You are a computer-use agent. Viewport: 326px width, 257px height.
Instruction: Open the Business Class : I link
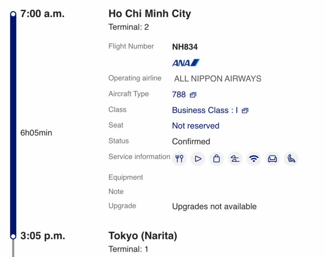click(x=205, y=110)
